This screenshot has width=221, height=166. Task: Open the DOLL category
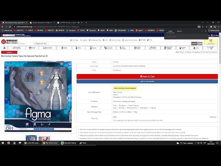click(x=78, y=48)
